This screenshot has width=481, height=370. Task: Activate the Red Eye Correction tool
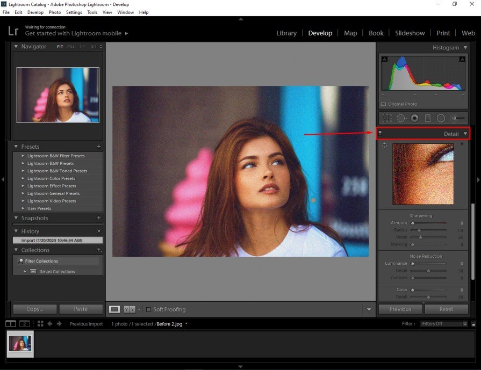(x=414, y=118)
